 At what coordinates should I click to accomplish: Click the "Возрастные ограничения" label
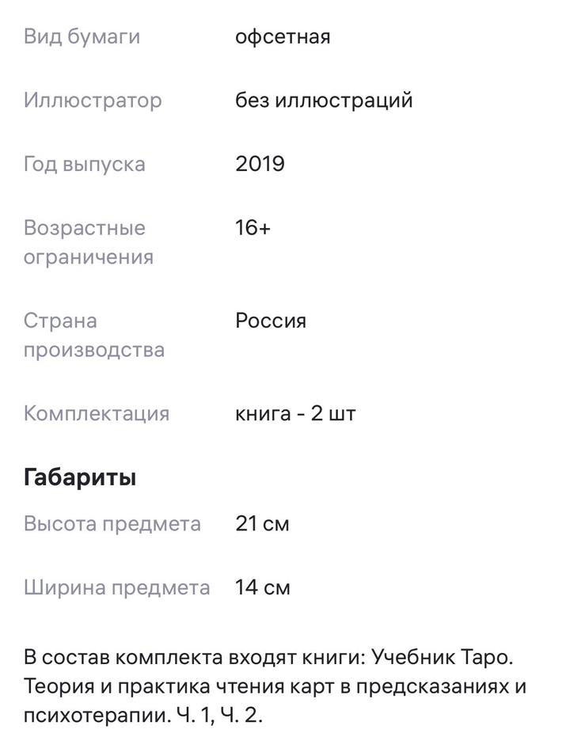(88, 242)
